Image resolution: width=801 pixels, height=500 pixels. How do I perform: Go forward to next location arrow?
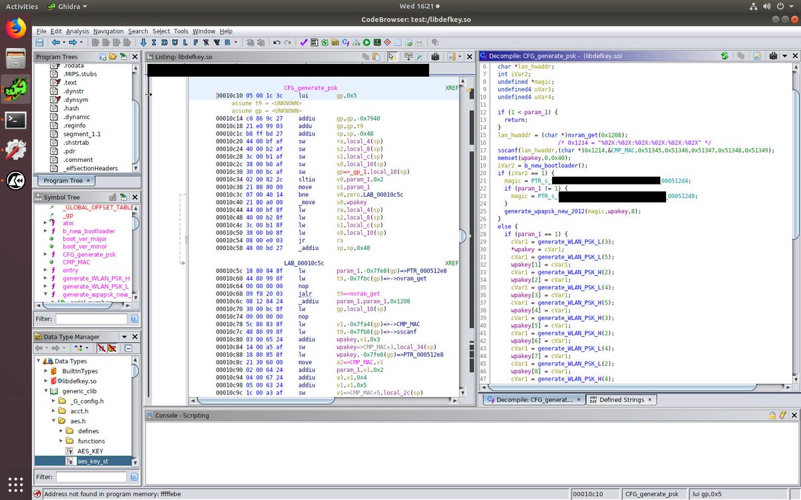pos(73,41)
